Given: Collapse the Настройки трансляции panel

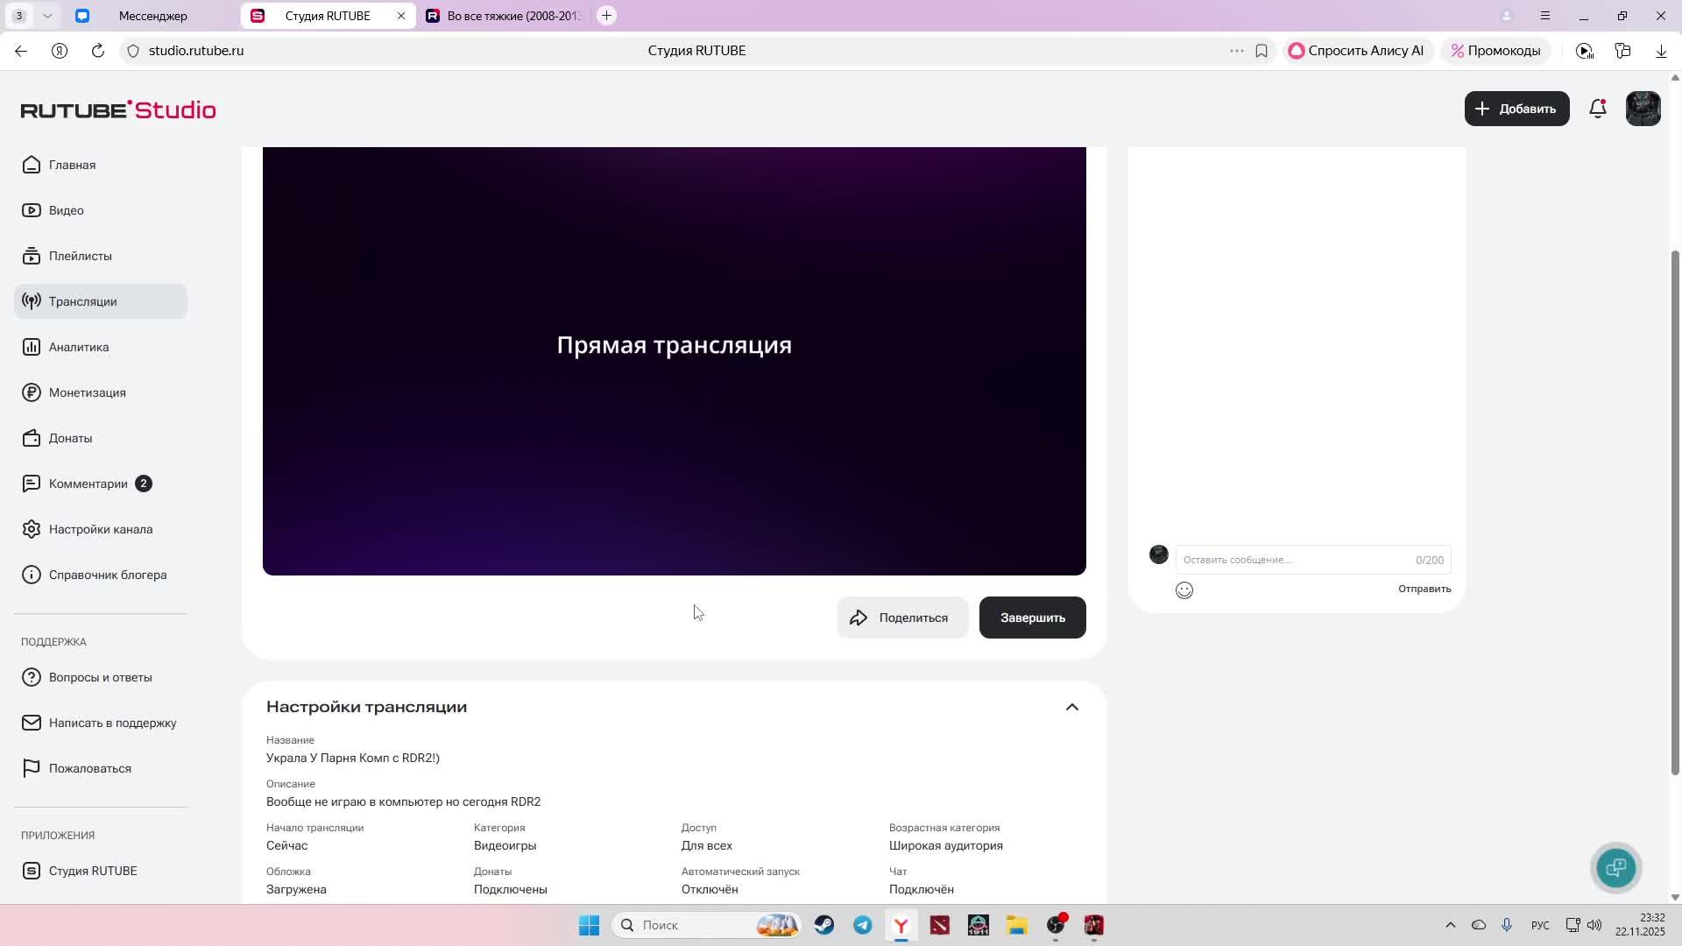Looking at the screenshot, I should (1071, 707).
